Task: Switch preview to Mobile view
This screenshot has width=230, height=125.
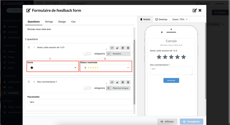Action: 145,19
